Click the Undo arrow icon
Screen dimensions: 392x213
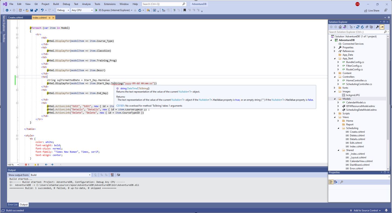click(x=42, y=10)
